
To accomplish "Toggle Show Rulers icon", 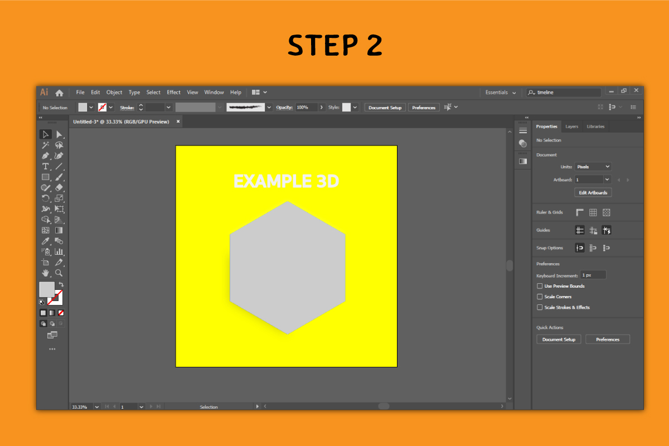I will pos(580,212).
